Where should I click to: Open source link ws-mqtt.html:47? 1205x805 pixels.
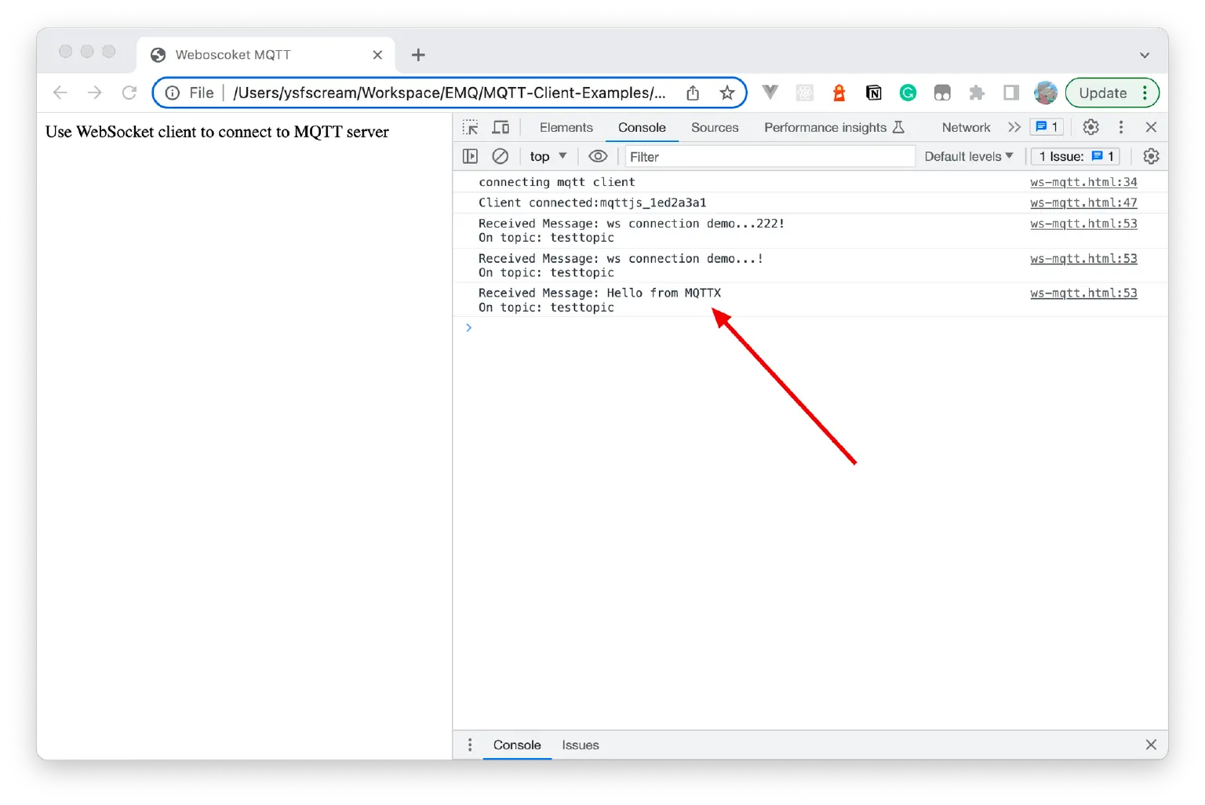(1083, 202)
